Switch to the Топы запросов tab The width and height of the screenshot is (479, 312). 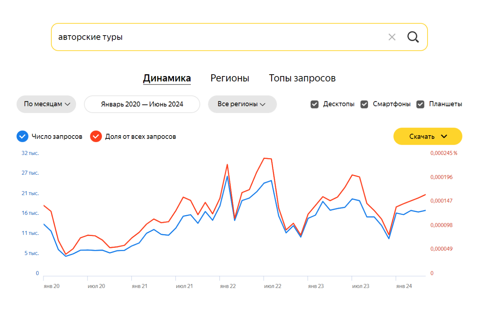click(x=302, y=78)
